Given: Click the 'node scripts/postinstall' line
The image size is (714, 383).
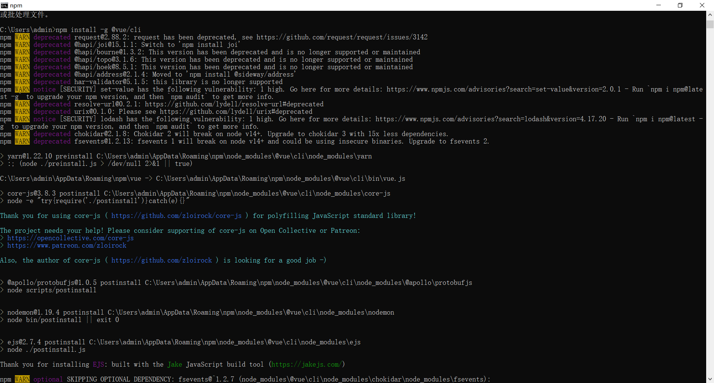Looking at the screenshot, I should (x=48, y=290).
